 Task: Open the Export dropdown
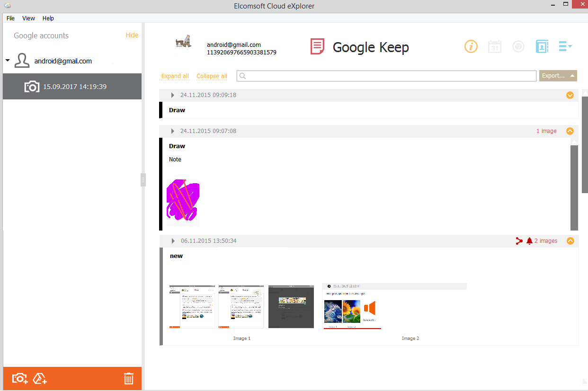tap(558, 76)
